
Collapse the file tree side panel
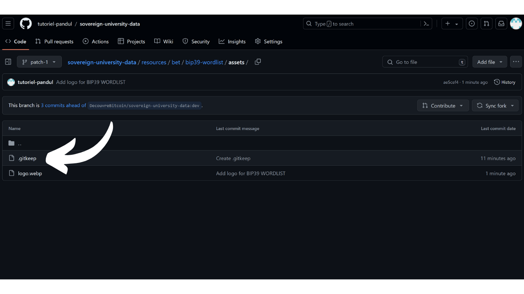click(x=8, y=62)
